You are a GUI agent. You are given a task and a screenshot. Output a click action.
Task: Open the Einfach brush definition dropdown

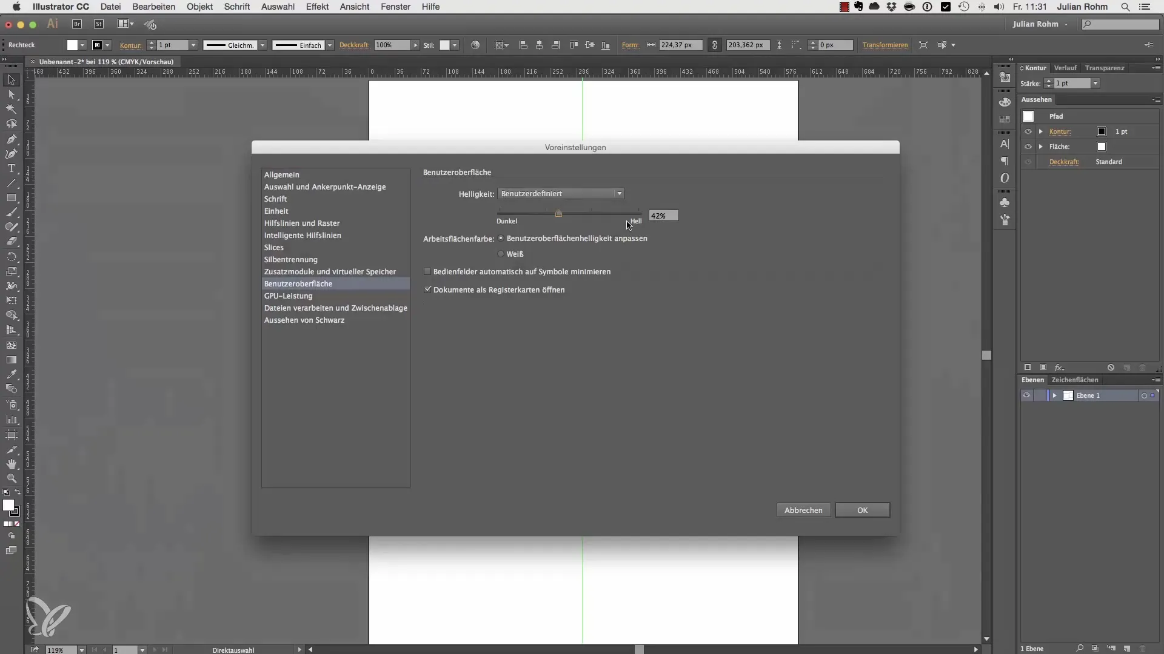[x=330, y=45]
